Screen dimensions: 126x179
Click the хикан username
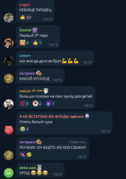(x=25, y=91)
